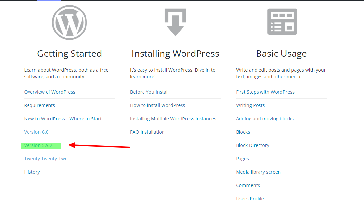Open Adding and moving blocks guide

pyautogui.click(x=265, y=118)
